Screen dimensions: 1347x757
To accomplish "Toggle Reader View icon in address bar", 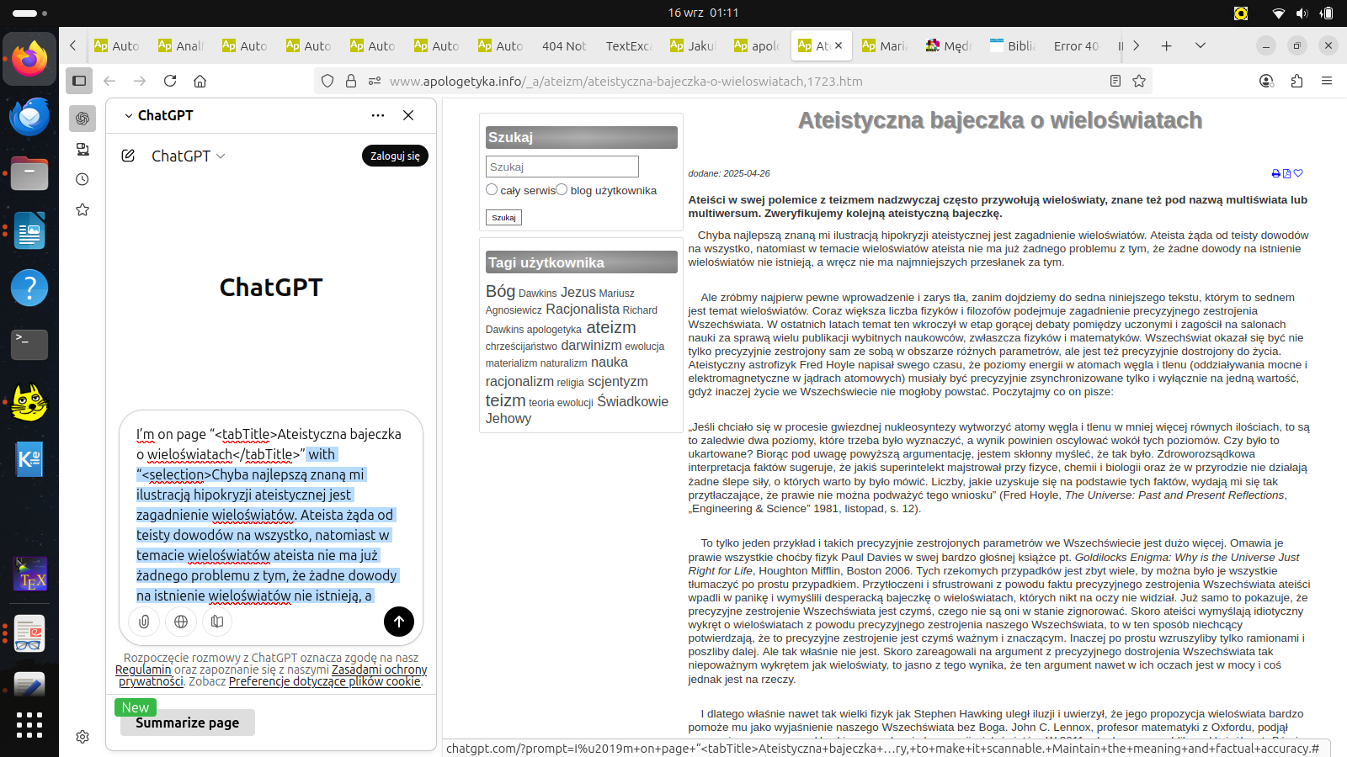I will point(1115,81).
